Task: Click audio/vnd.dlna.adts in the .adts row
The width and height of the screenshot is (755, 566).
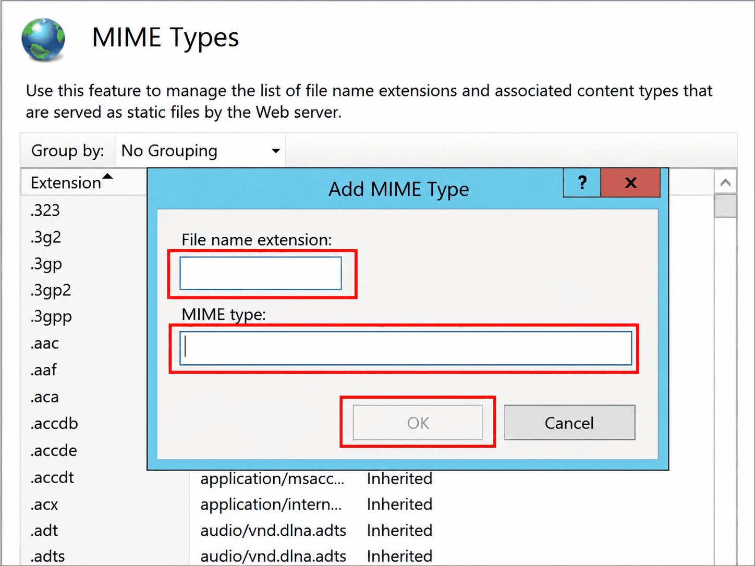Action: (273, 556)
